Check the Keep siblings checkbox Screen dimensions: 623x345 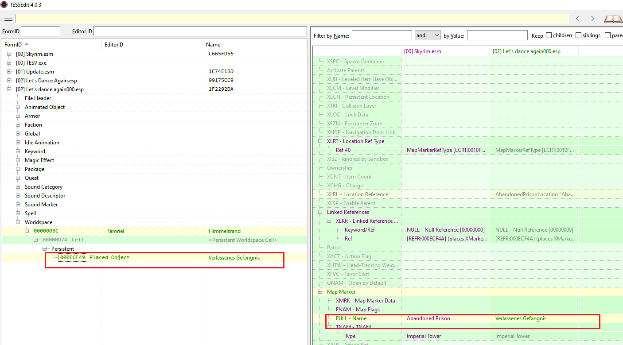[x=578, y=35]
